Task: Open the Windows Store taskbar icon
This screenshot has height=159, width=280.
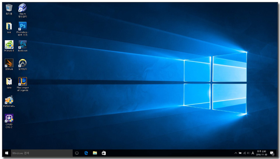Action: [104, 153]
